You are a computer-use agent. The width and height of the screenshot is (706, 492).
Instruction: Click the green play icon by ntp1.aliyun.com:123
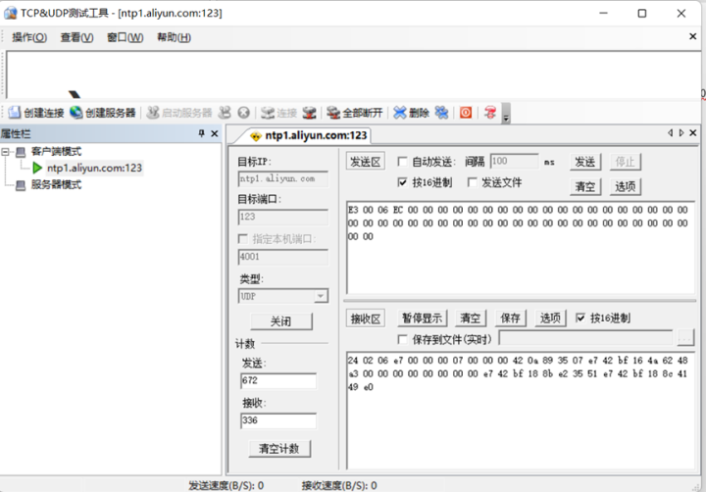(37, 168)
